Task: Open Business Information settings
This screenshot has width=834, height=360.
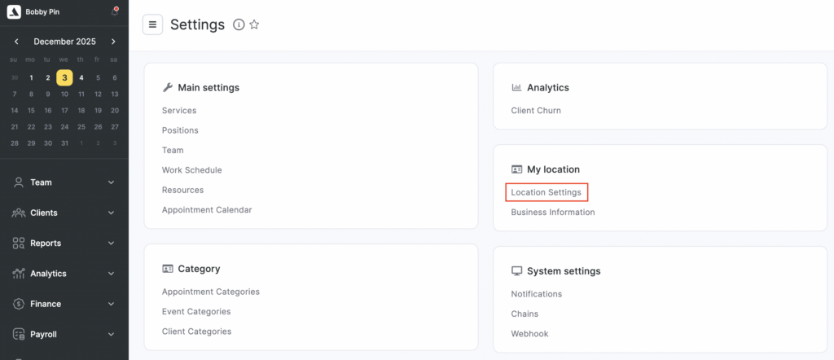Action: [552, 213]
